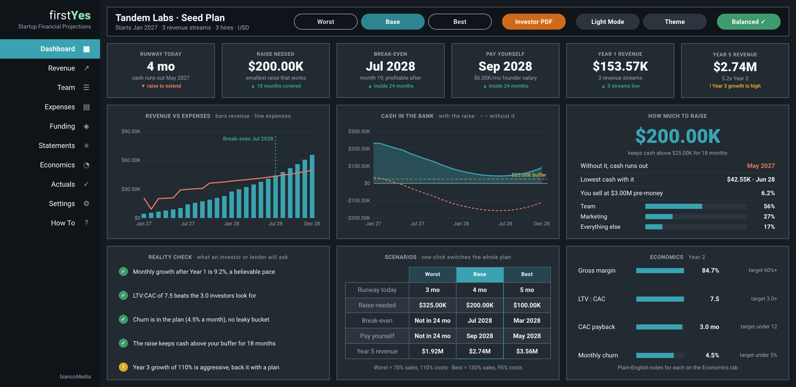This screenshot has height=387, width=796.
Task: Export the Investor PDF
Action: point(534,22)
